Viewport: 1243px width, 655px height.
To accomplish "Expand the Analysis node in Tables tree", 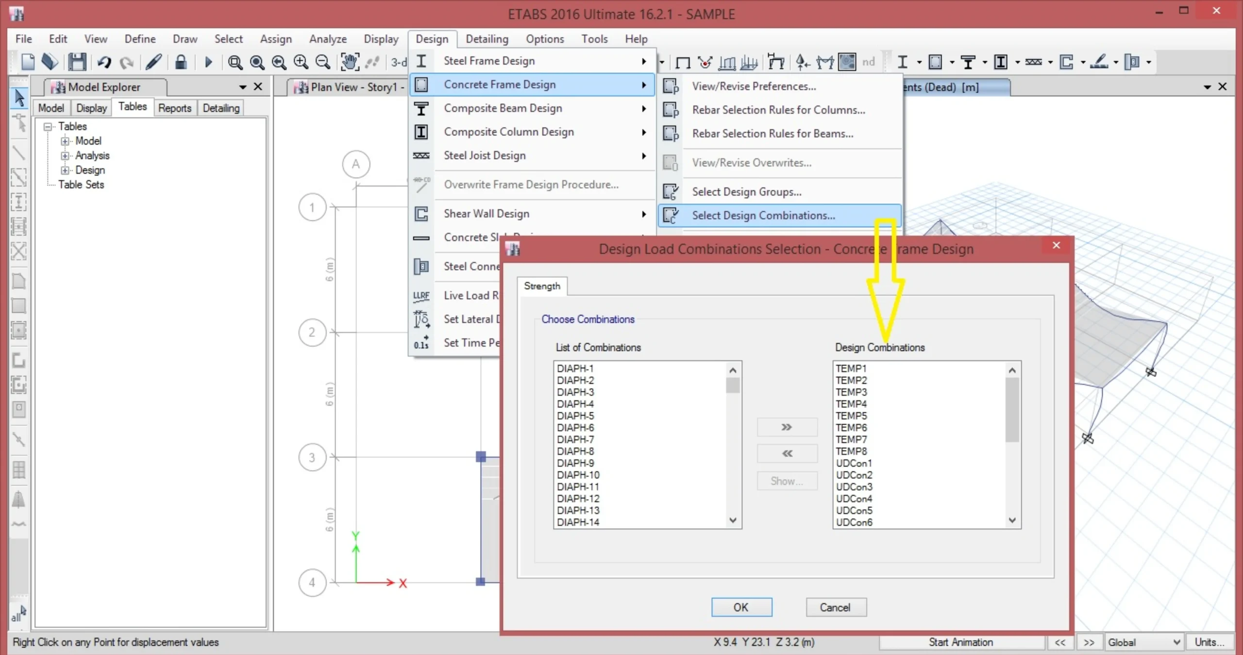I will coord(65,156).
